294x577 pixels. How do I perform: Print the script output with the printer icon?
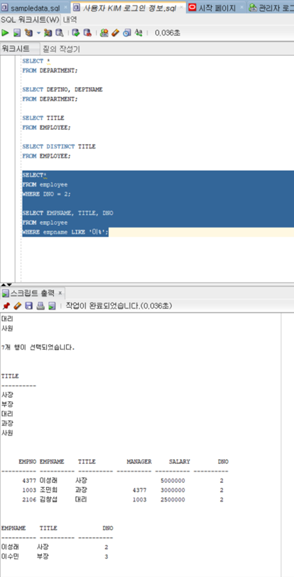[40, 306]
